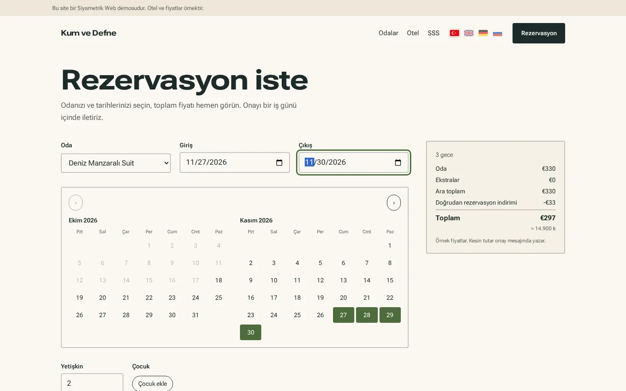Open Otel menu item
Image resolution: width=626 pixels, height=391 pixels.
tap(413, 33)
